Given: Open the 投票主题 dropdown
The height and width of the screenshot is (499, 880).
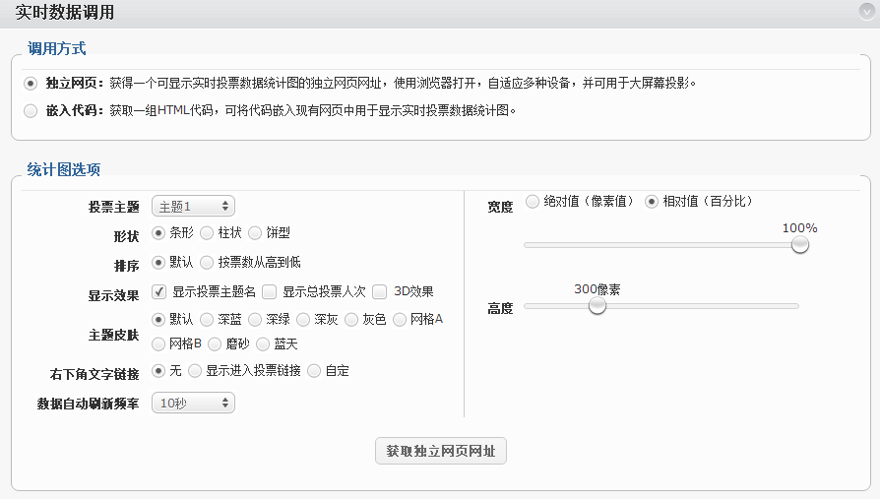Looking at the screenshot, I should pos(193,206).
